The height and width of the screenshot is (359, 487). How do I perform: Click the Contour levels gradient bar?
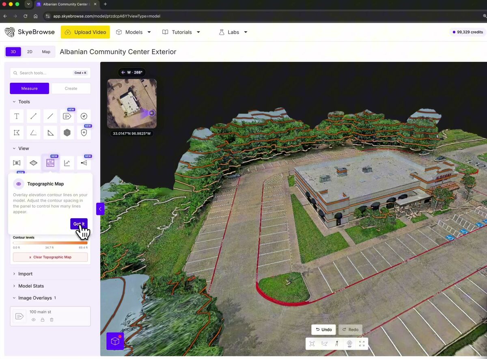click(x=50, y=243)
